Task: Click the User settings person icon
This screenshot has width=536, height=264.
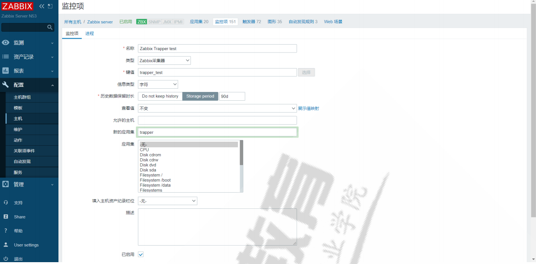Action: tap(6, 245)
